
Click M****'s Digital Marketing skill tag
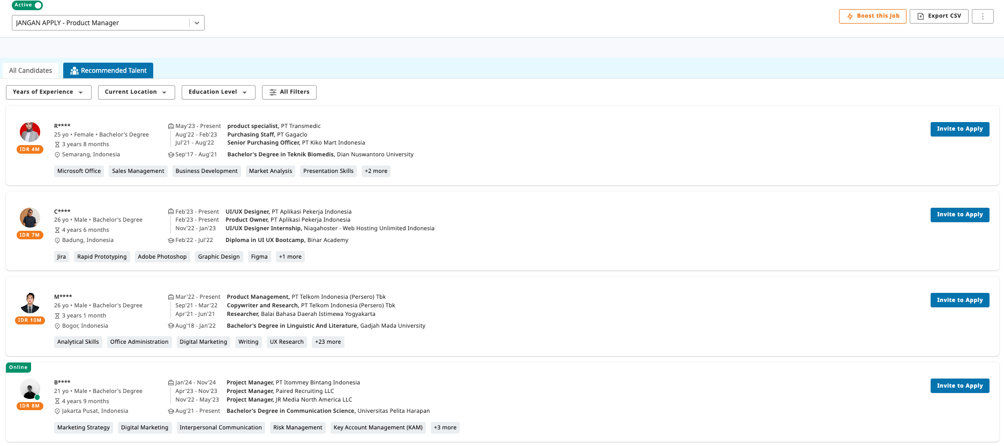point(204,342)
